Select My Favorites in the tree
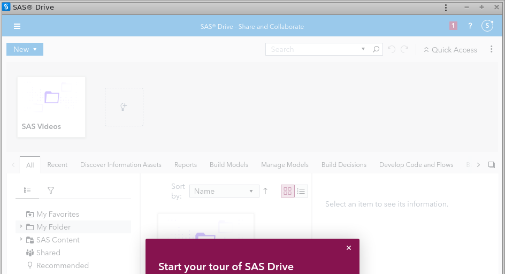Image resolution: width=505 pixels, height=274 pixels. (x=57, y=214)
